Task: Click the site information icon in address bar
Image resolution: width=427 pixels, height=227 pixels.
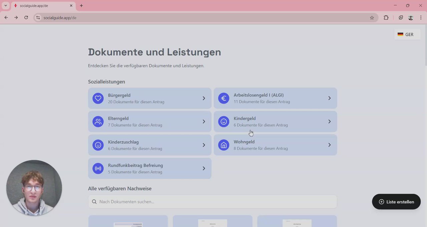Action: pyautogui.click(x=38, y=18)
